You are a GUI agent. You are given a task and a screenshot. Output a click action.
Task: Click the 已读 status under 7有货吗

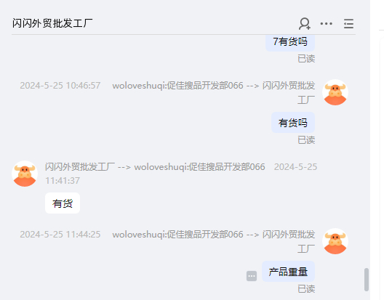coord(306,59)
